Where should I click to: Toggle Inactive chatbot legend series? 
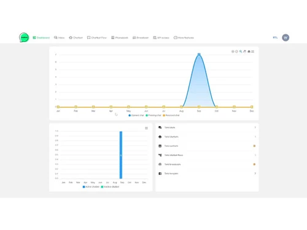coord(110,187)
